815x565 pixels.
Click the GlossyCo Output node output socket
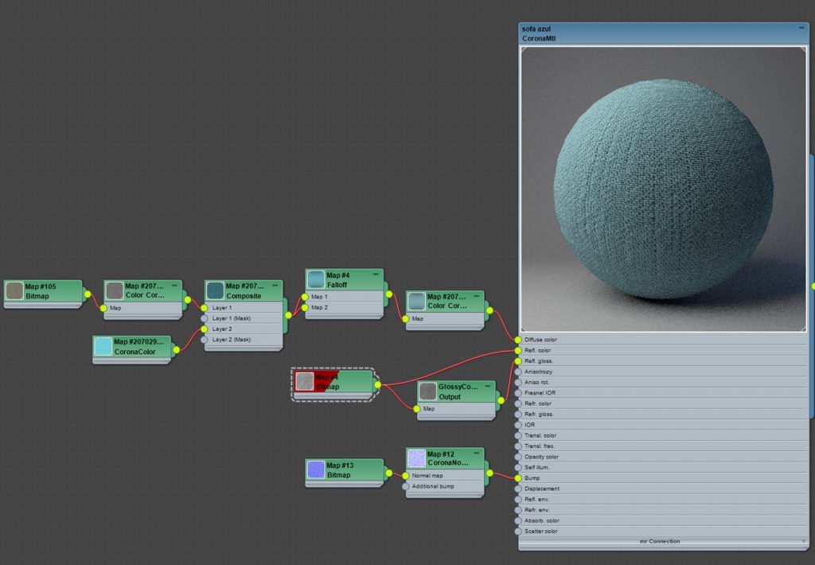(x=501, y=401)
